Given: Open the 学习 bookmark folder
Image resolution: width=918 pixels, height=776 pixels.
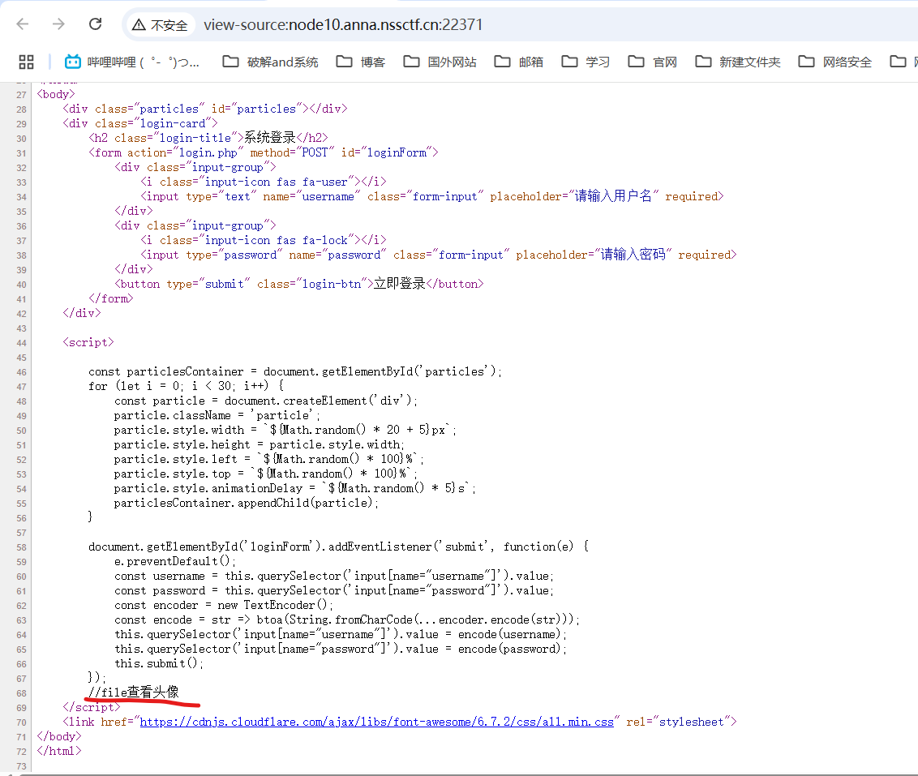Looking at the screenshot, I should pyautogui.click(x=586, y=62).
